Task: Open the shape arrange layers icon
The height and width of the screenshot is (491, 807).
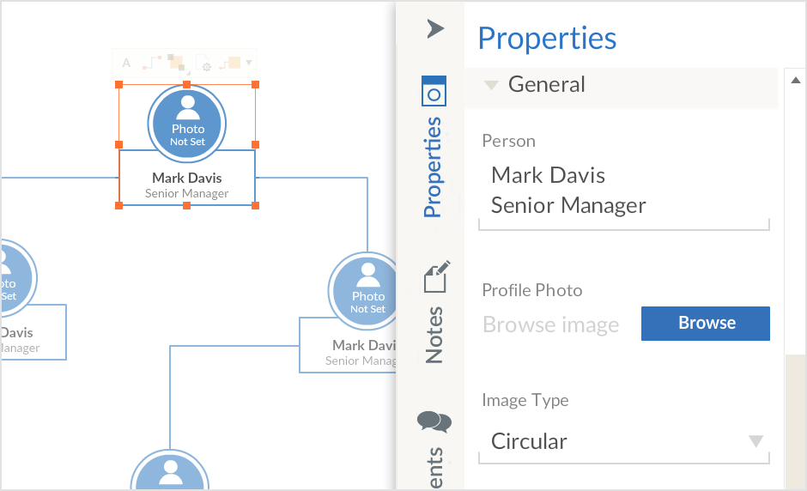Action: click(176, 62)
